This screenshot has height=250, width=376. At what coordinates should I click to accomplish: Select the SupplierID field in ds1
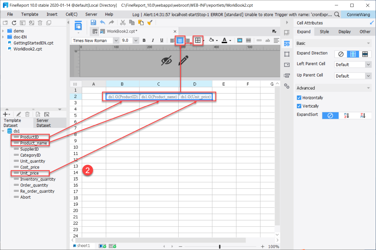point(29,149)
